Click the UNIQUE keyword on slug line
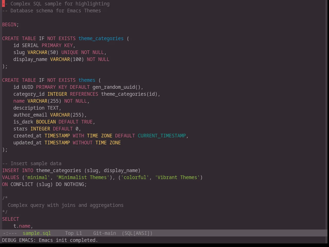Image resolution: width=329 pixels, height=247 pixels. point(70,52)
